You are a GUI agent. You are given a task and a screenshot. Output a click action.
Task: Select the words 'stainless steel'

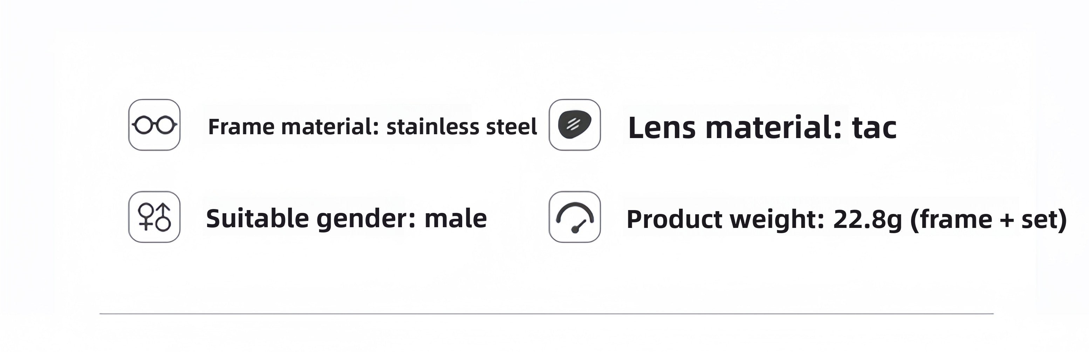462,127
